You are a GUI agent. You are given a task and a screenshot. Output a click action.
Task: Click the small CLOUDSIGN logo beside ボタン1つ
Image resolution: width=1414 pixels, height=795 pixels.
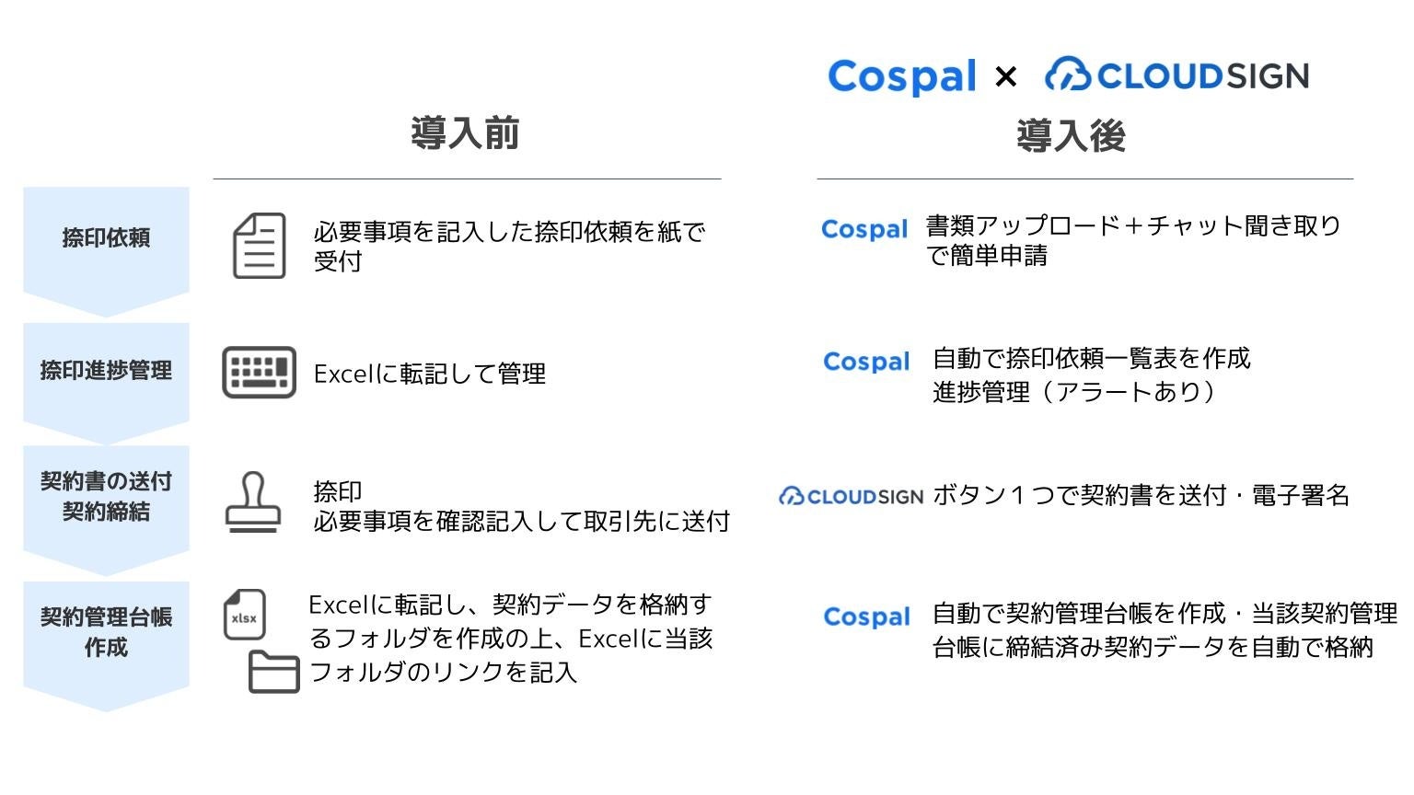tap(851, 497)
